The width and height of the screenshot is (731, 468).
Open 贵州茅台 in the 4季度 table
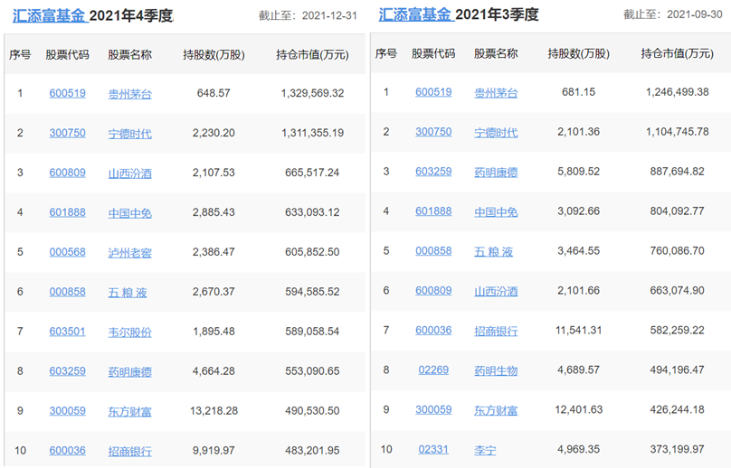click(x=130, y=95)
